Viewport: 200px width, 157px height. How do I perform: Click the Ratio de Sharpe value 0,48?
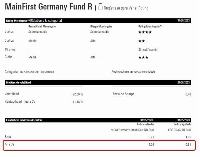[x=188, y=94]
